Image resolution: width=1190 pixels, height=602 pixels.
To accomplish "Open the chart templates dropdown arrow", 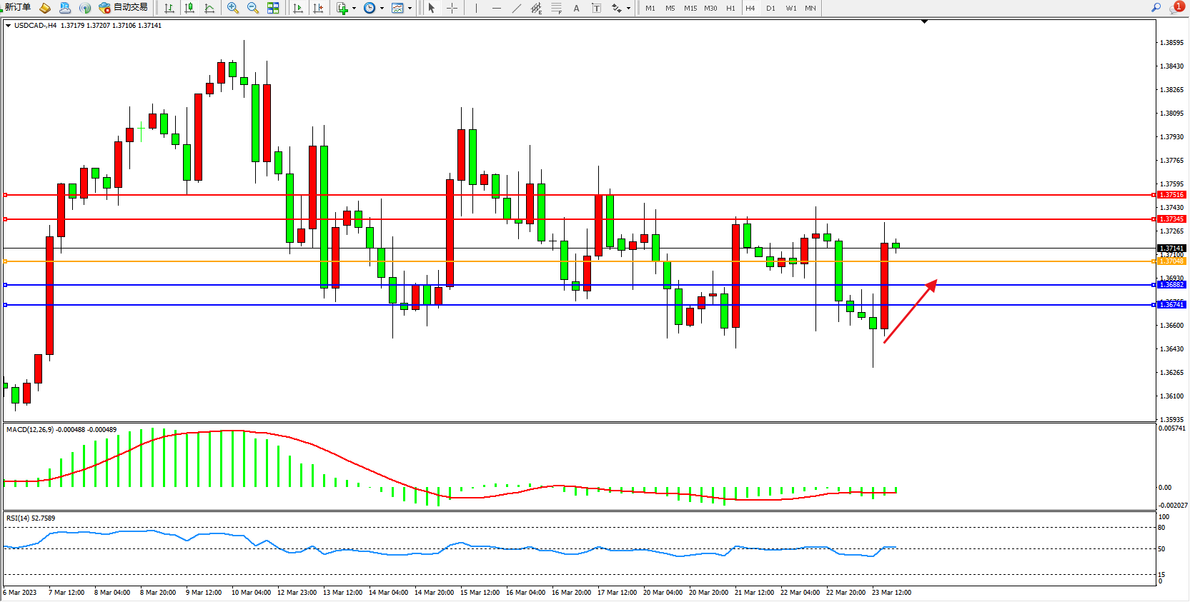I will pyautogui.click(x=410, y=9).
